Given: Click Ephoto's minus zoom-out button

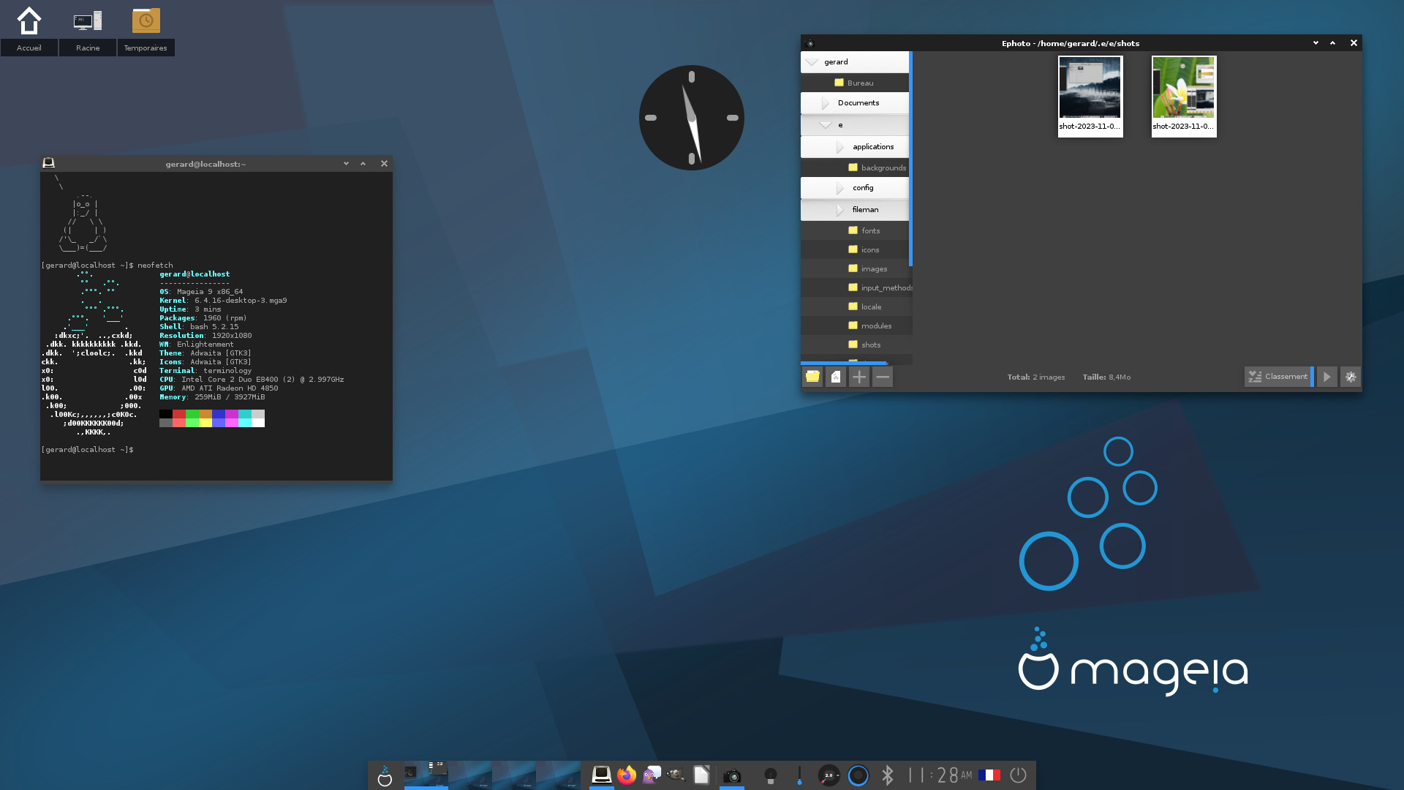Looking at the screenshot, I should [883, 377].
